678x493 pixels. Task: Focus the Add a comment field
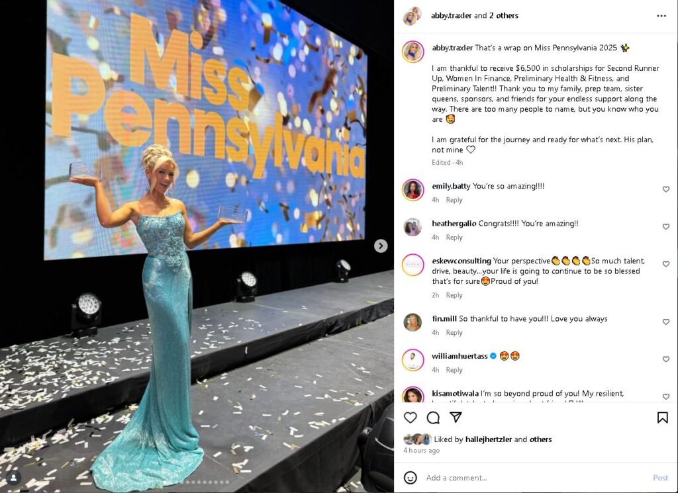tap(536, 478)
